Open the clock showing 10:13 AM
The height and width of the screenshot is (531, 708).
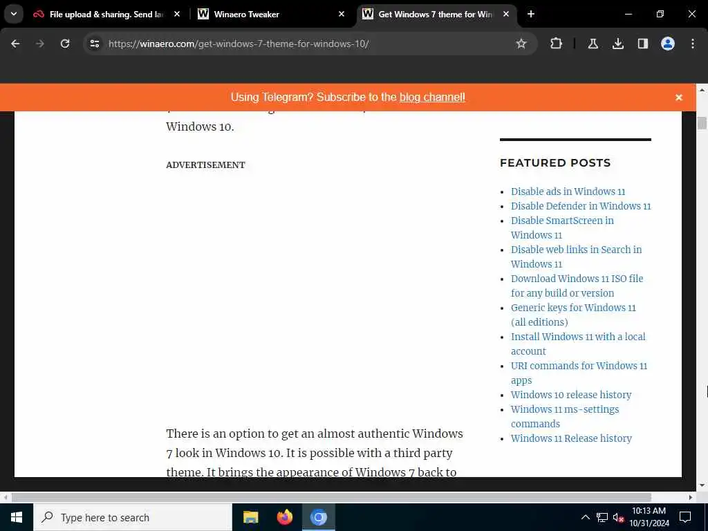(x=649, y=517)
